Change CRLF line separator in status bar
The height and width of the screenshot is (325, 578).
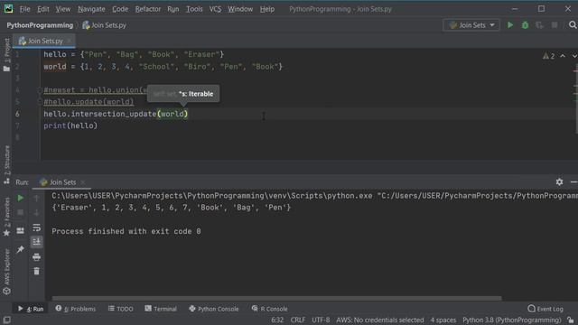[x=298, y=320]
